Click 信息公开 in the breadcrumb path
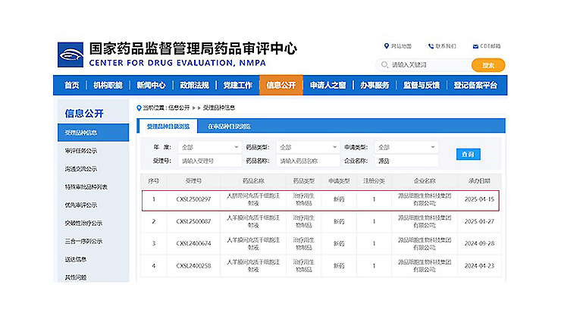Screen dimensions: 561x316 click(x=179, y=108)
